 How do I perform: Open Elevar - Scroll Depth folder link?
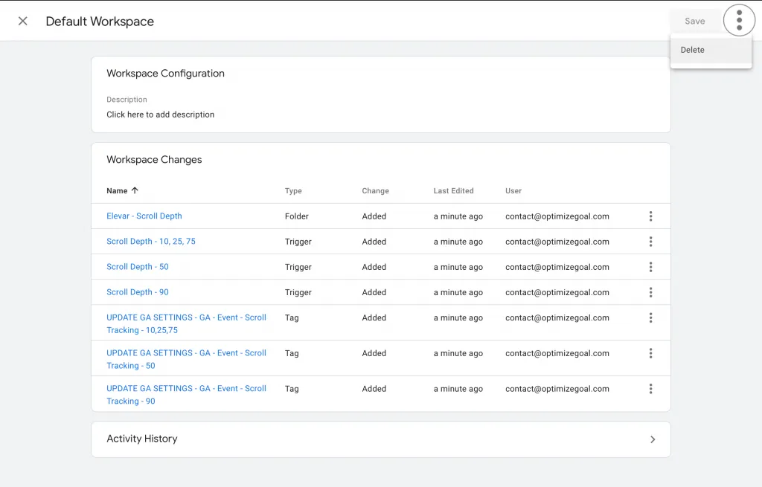[x=144, y=216]
